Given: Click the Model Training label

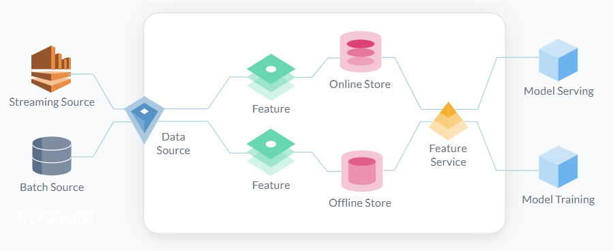Looking at the screenshot, I should point(558,199).
